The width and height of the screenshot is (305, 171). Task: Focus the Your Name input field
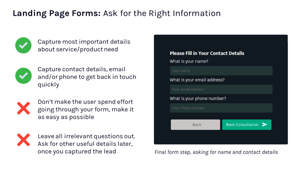coord(221,71)
